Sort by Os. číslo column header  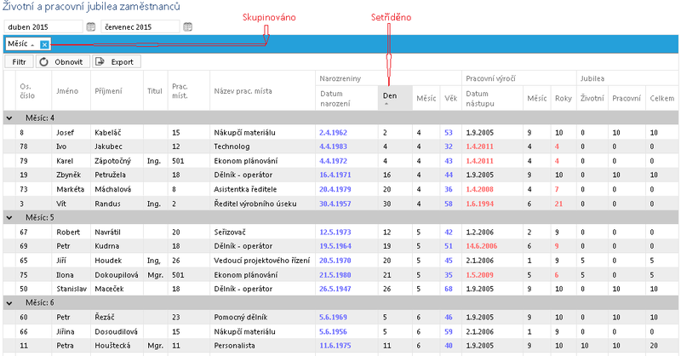coord(33,91)
